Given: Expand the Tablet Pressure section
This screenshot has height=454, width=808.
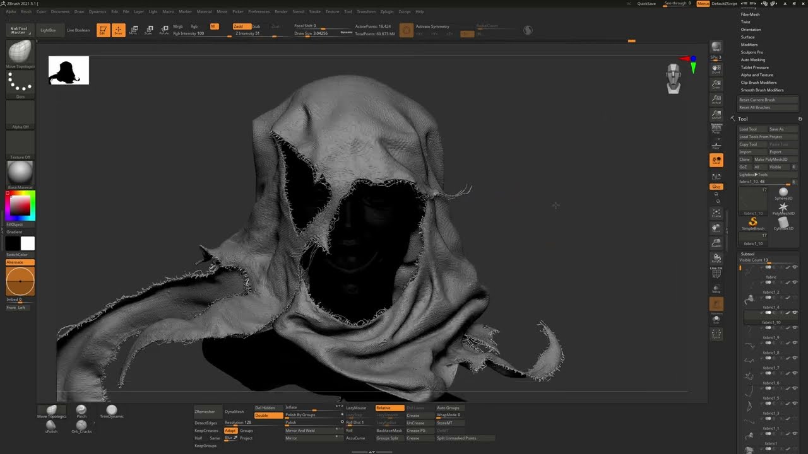Looking at the screenshot, I should pos(755,67).
